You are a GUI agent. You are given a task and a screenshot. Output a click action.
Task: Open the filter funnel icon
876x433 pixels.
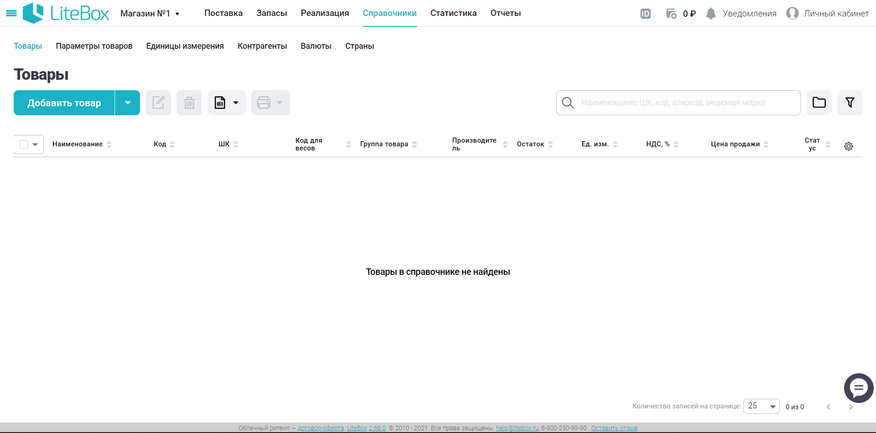850,103
